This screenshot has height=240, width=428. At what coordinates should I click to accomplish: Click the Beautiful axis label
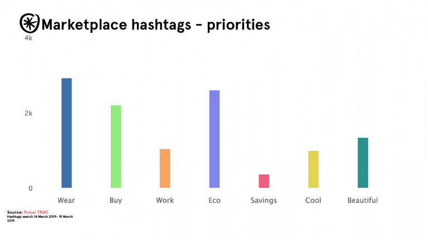[362, 201]
